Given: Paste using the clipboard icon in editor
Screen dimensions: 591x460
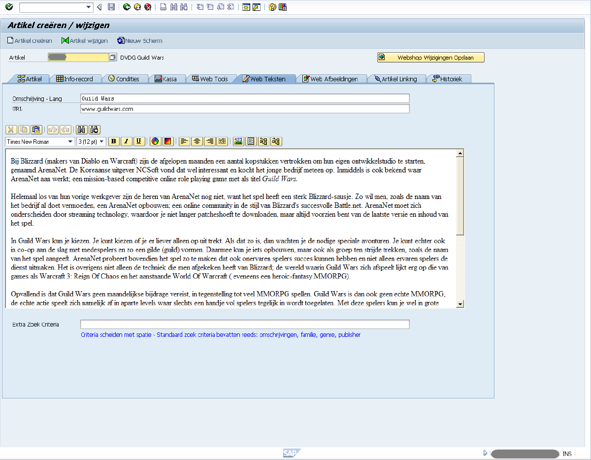Looking at the screenshot, I should coord(36,130).
